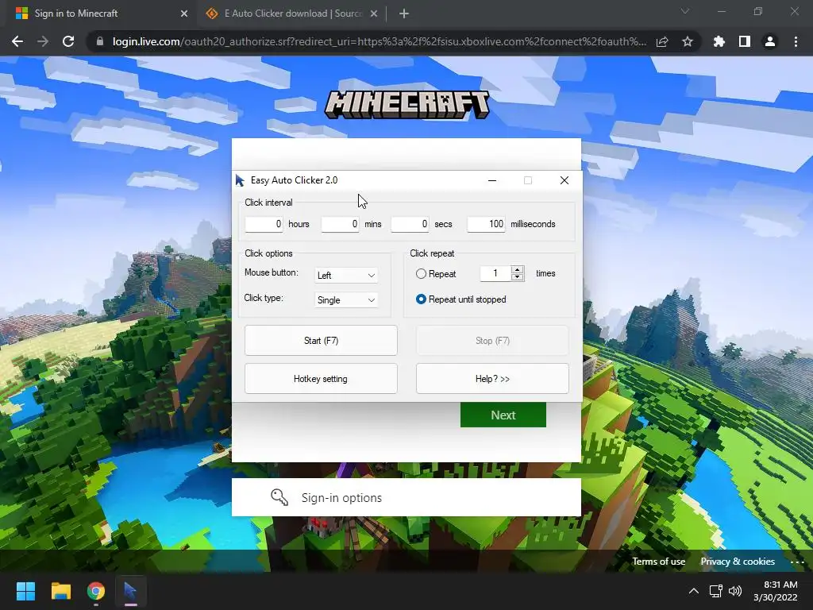Click the network status tray icon
The width and height of the screenshot is (813, 610).
click(716, 591)
